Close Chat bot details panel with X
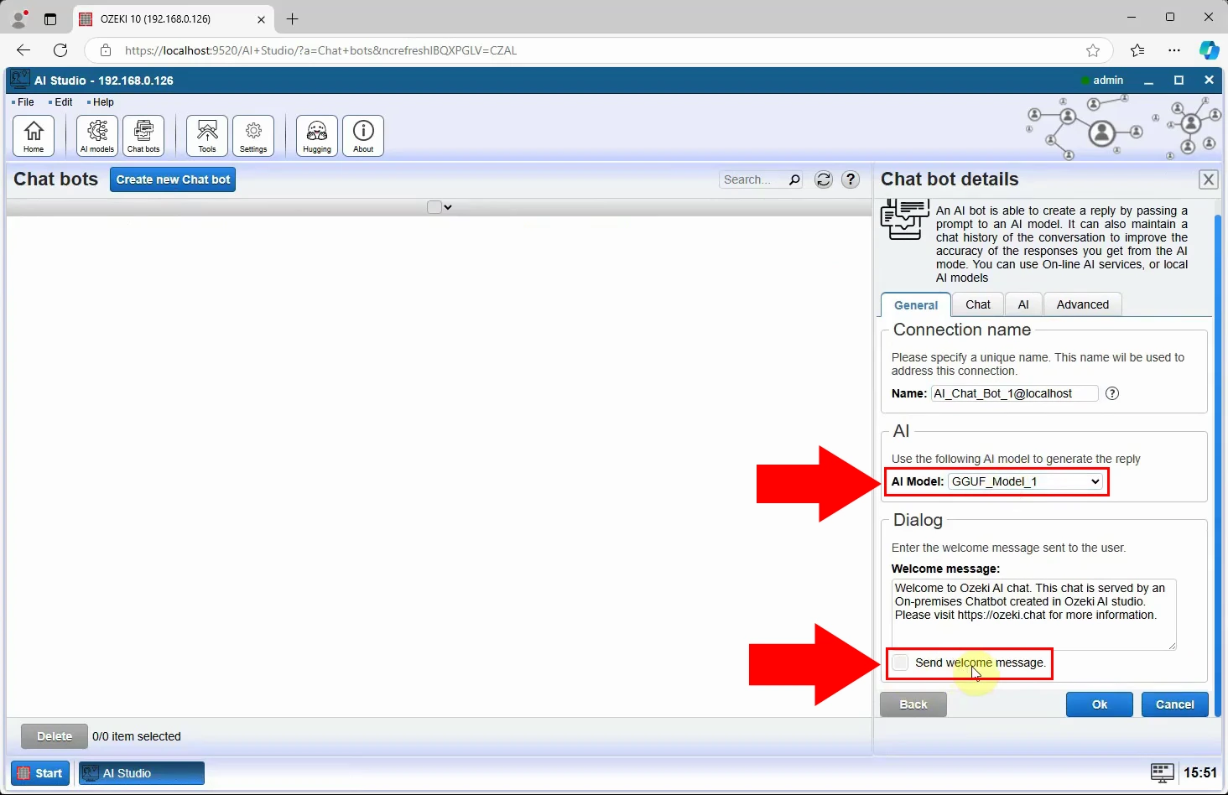1228x795 pixels. tap(1208, 179)
